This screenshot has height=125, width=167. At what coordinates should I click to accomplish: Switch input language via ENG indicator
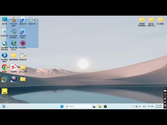(144, 107)
